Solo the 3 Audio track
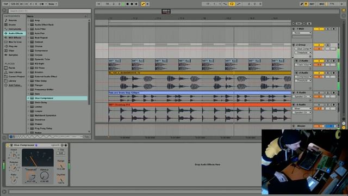 [x=328, y=60]
